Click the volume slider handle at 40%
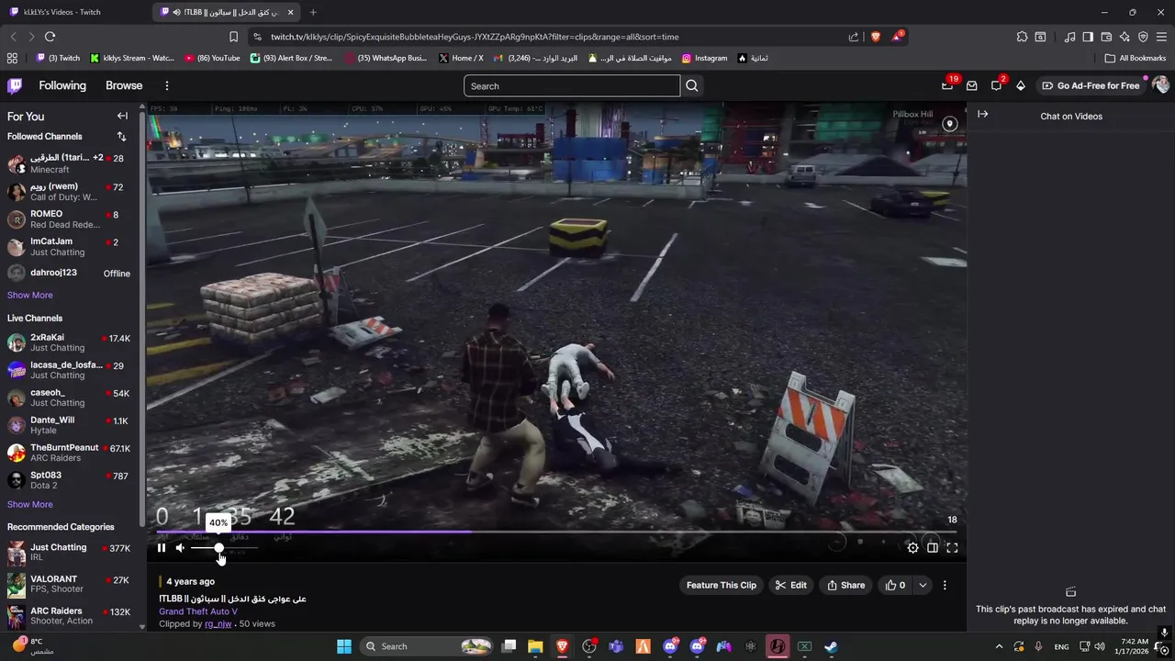The image size is (1175, 661). [218, 548]
